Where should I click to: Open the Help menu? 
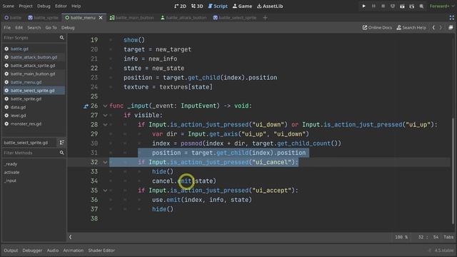pyautogui.click(x=76, y=6)
